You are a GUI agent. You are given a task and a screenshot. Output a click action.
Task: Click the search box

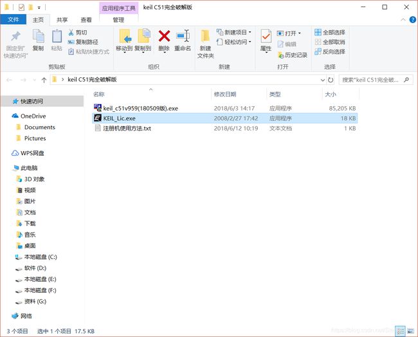(x=376, y=80)
